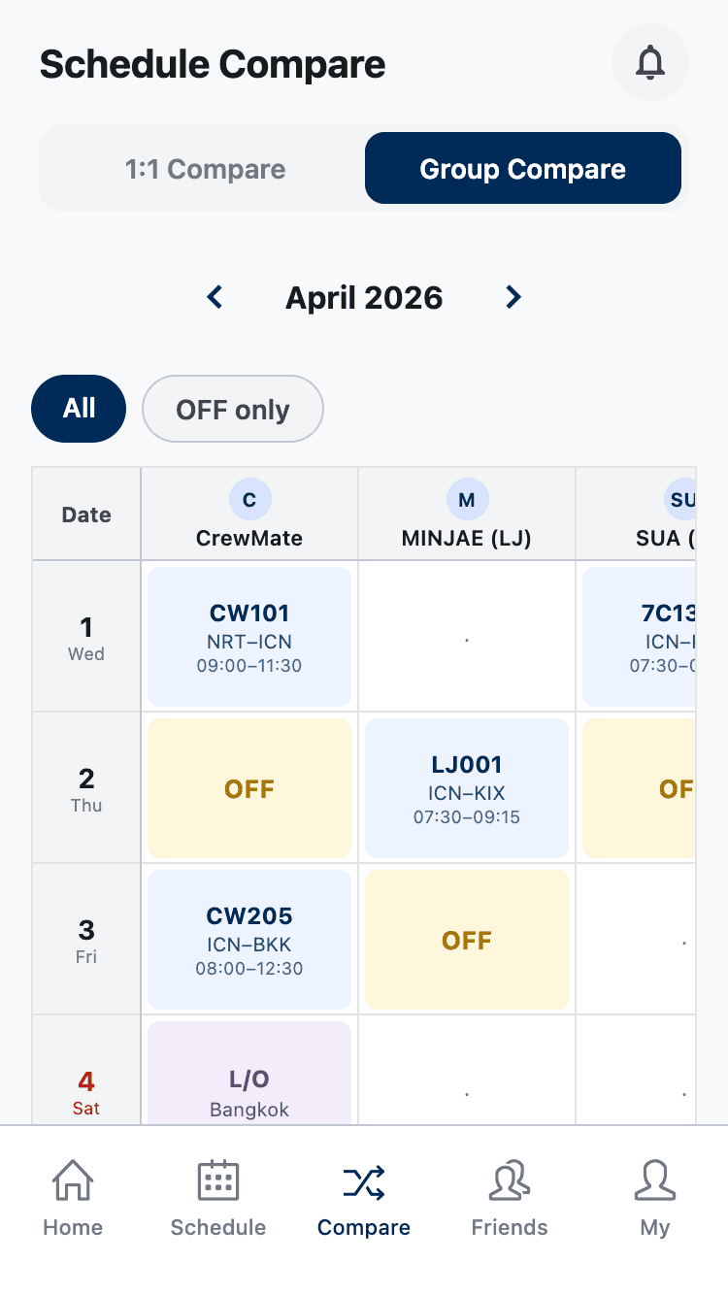Viewport: 728px width, 1295px height.
Task: Click the MINJAE avatar circle M
Action: [x=467, y=500]
